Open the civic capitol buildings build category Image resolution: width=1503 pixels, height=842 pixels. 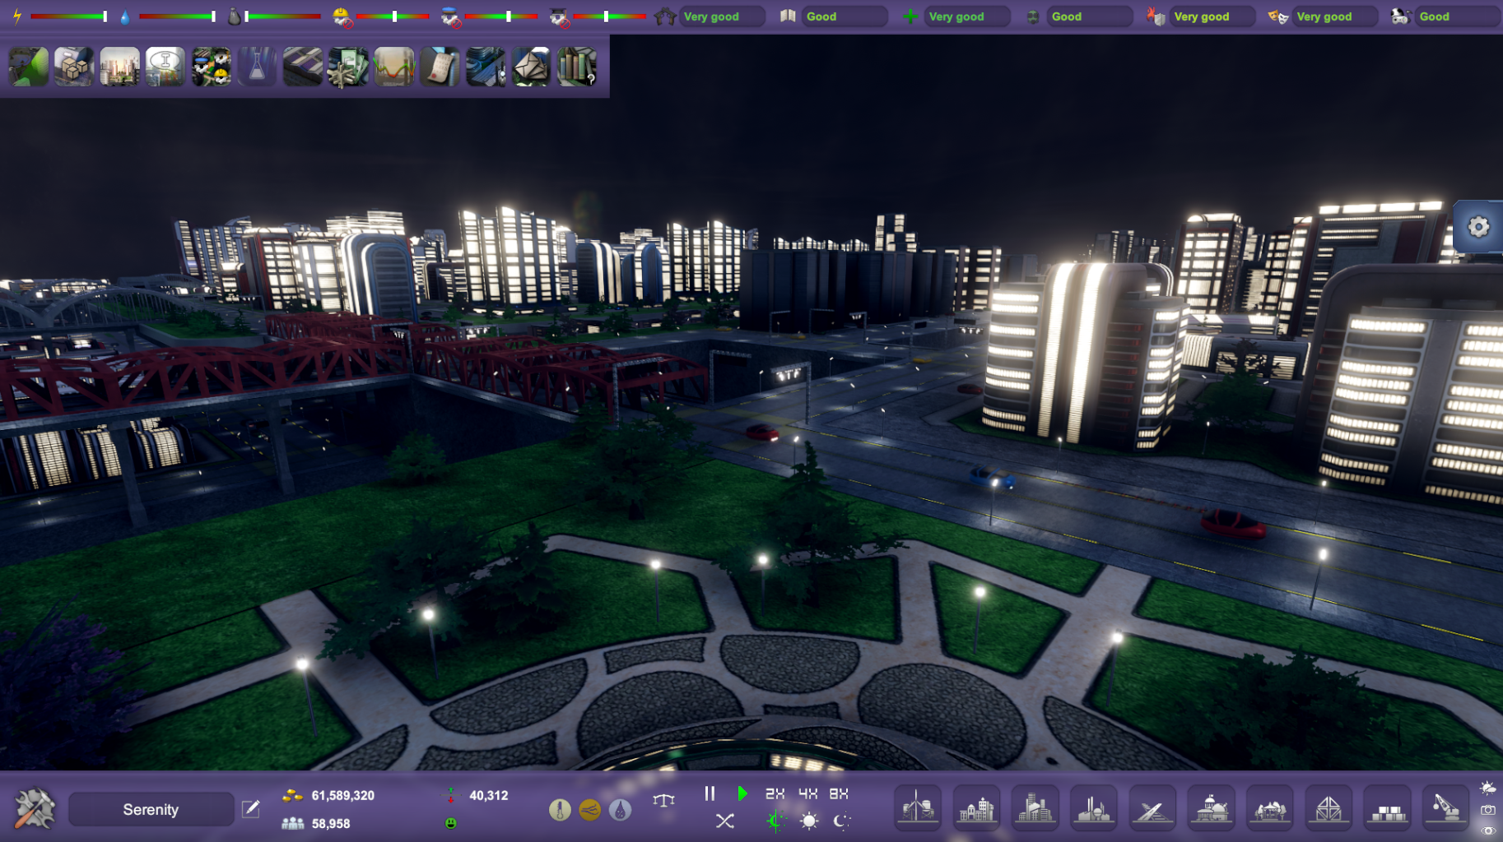pyautogui.click(x=1211, y=807)
